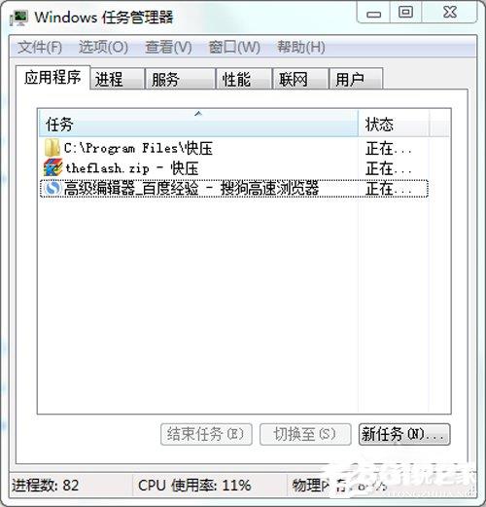
Task: Click the 快压 archive icon for theflash.zip
Action: [x=52, y=168]
